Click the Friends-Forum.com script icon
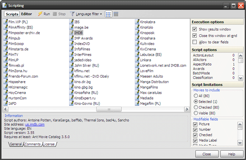The height and width of the screenshot is (160, 246). coord(6,76)
